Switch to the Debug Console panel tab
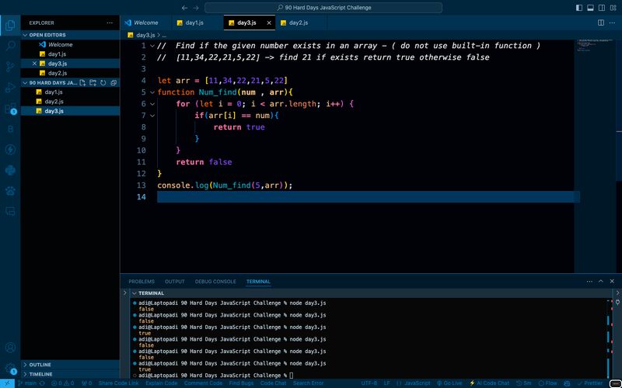 [x=215, y=281]
